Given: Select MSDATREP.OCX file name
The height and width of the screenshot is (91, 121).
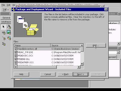Looking at the screenshot, I should click(x=26, y=62).
